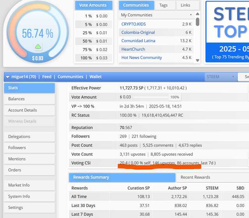Click the $ 0.03 value under gauge
This screenshot has height=218, width=249.
[38, 58]
